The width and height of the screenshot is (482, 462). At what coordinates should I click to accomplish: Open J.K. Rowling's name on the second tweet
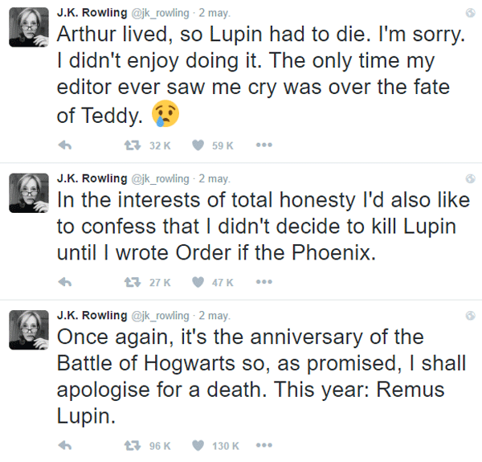pos(92,178)
